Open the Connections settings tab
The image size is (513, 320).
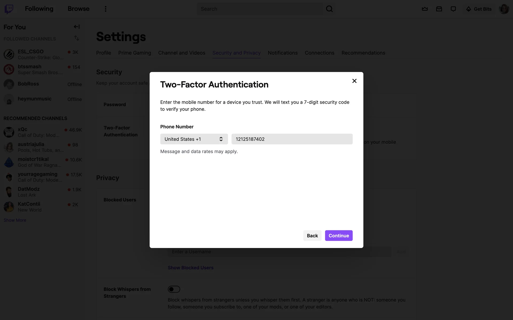point(319,53)
